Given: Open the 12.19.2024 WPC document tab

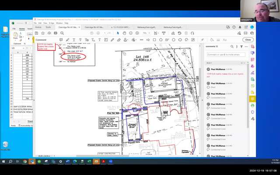Looking at the screenshot, I should point(121,27).
